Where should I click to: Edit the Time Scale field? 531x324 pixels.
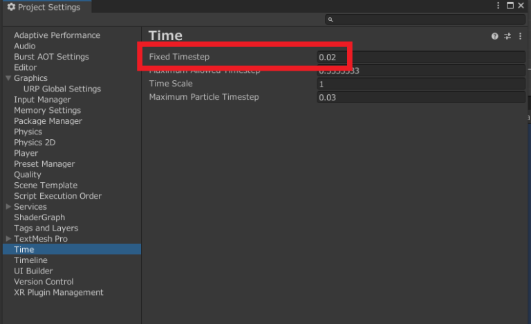tap(420, 84)
